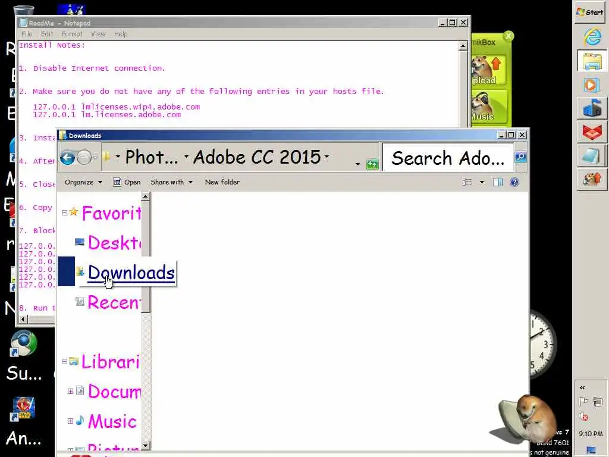
Task: Close the green mikBox widget
Action: pyautogui.click(x=508, y=36)
